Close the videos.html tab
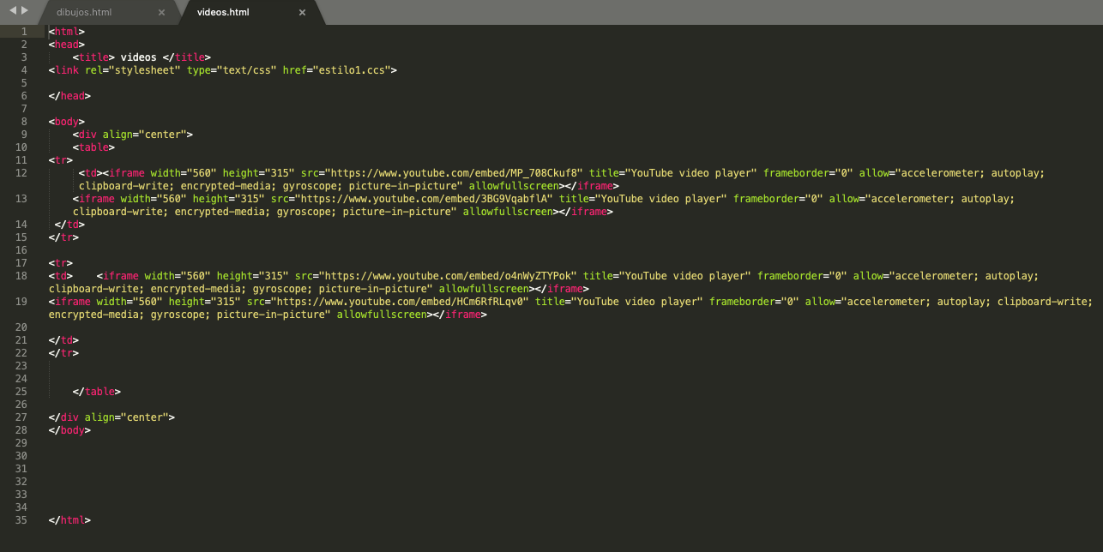Viewport: 1103px width, 552px height. (301, 13)
